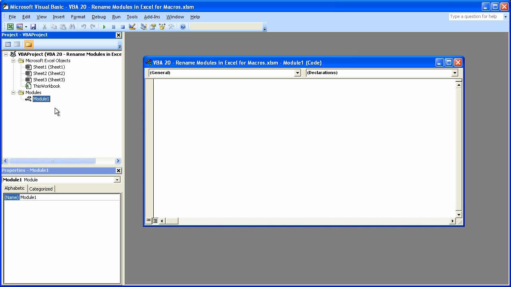
Task: Open the Format menu
Action: point(78,17)
